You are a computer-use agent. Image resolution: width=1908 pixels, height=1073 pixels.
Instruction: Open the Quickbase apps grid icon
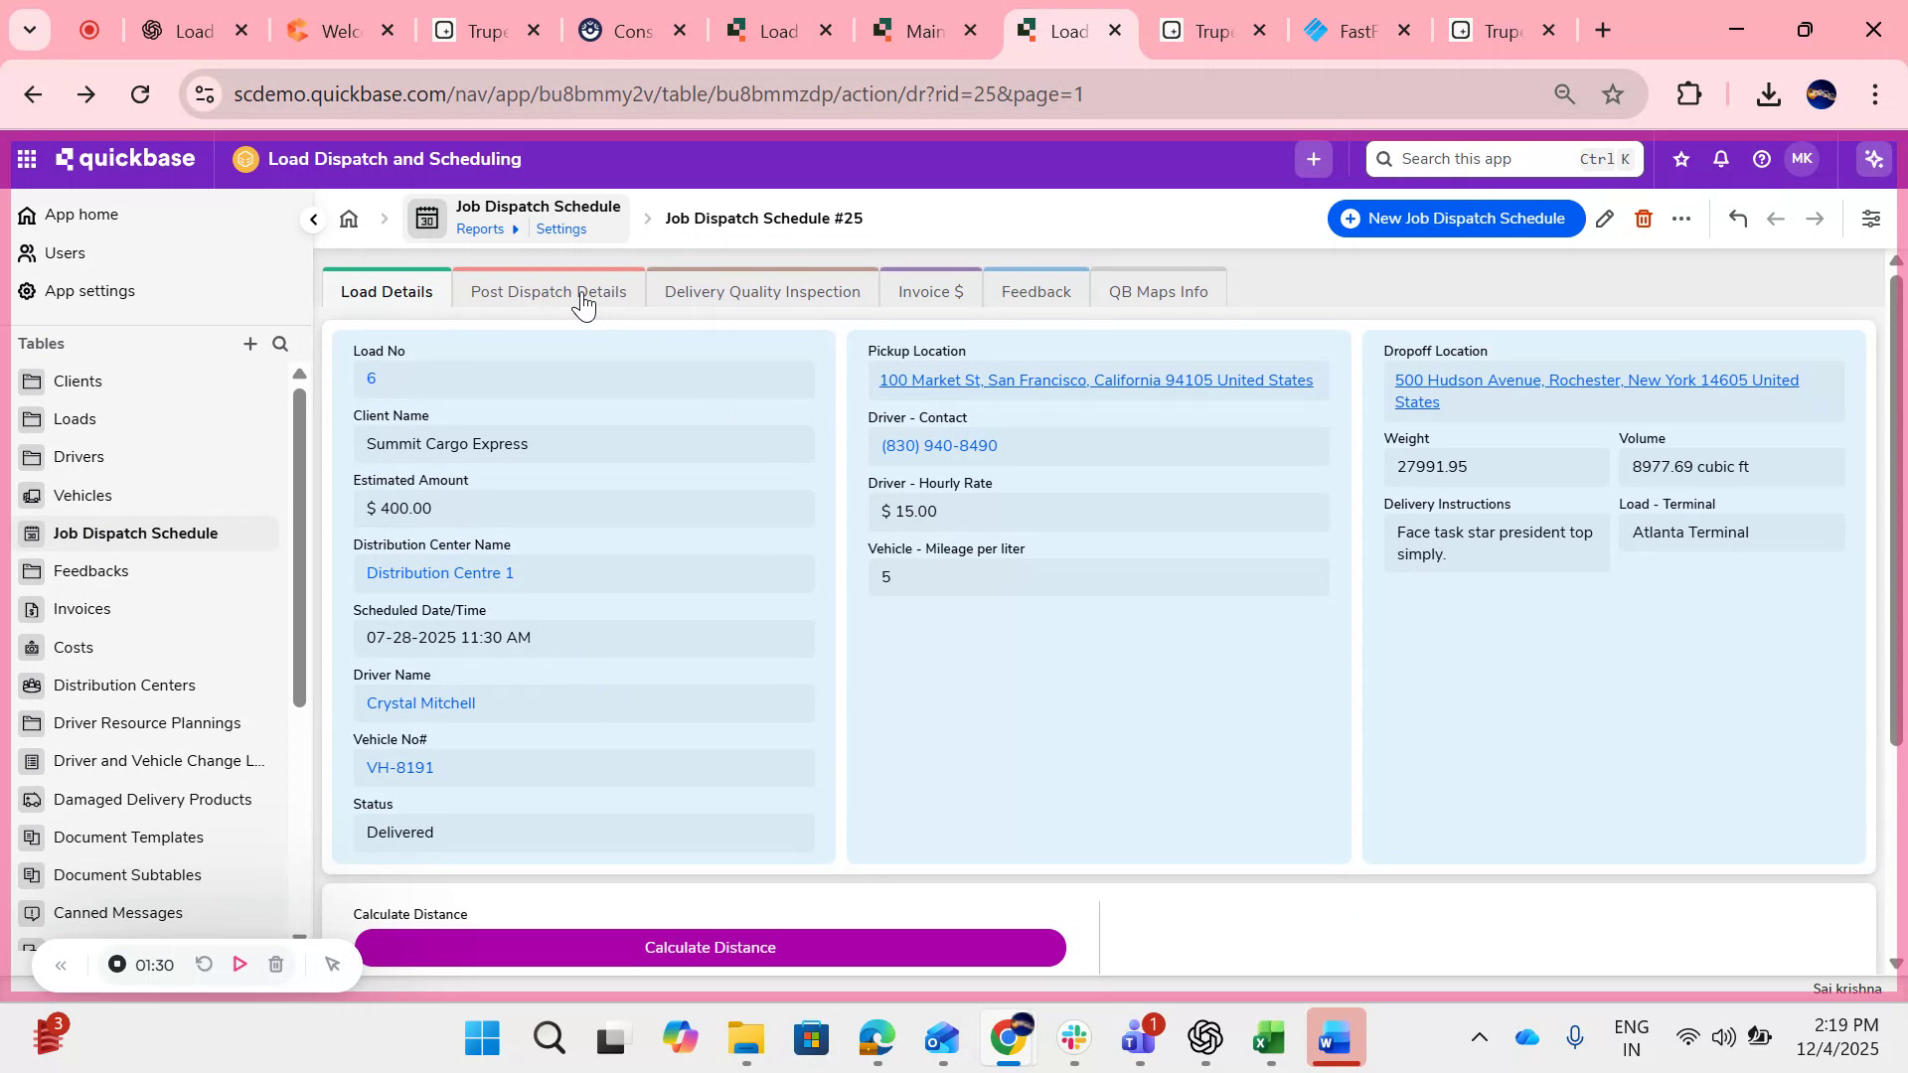(x=26, y=158)
